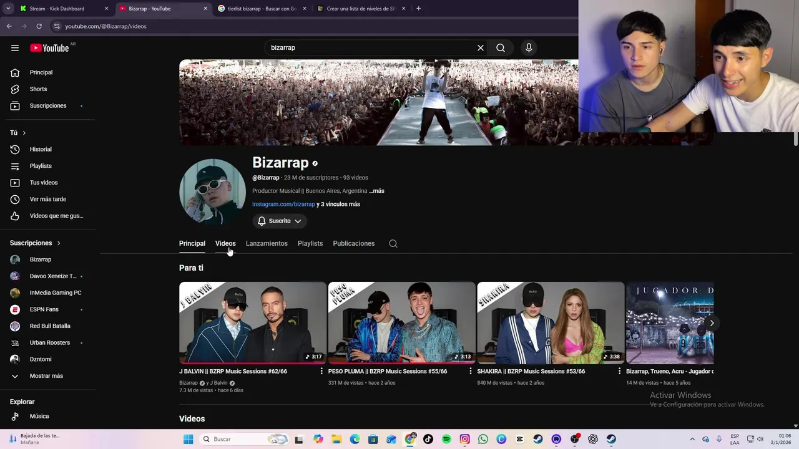Switch to the Videos channel tab

(x=225, y=243)
